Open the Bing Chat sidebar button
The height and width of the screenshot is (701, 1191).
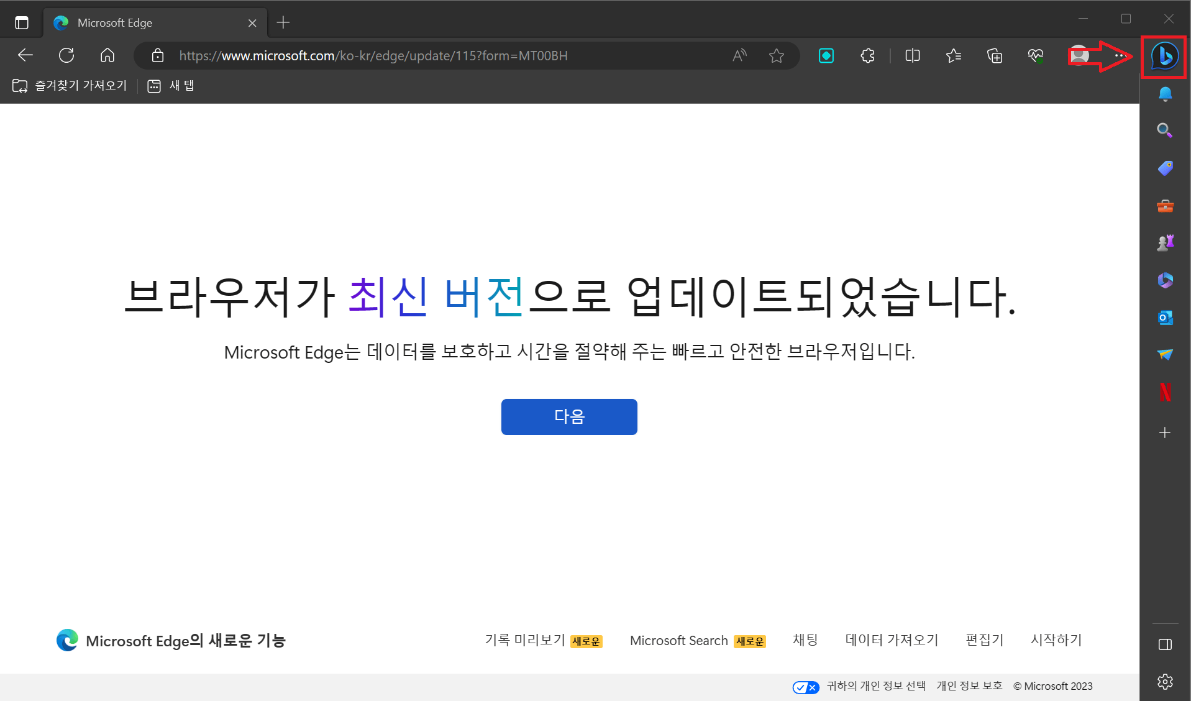pos(1164,57)
